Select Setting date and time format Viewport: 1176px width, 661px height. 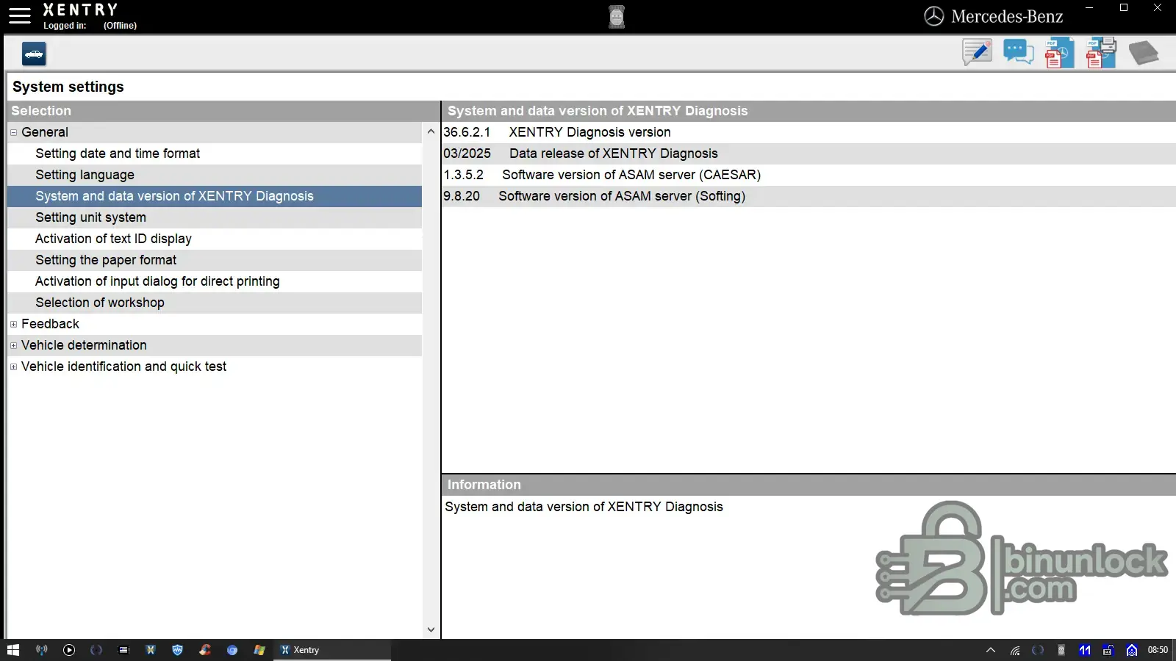[118, 153]
